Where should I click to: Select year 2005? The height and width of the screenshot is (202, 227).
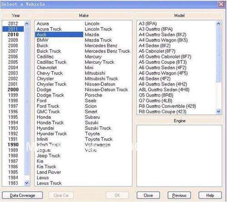(13, 62)
